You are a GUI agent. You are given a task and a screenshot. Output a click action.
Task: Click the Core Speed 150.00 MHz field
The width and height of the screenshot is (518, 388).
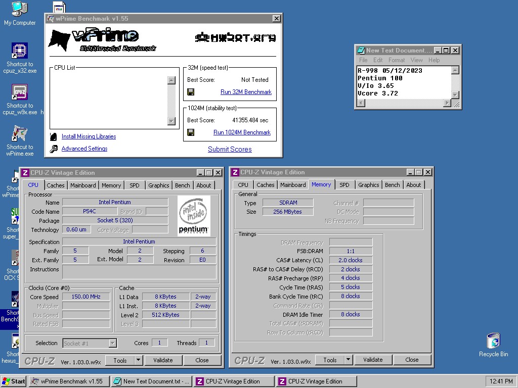(x=86, y=297)
